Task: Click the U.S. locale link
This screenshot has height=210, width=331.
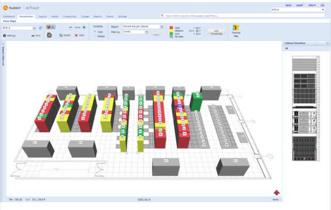Action: point(322,5)
